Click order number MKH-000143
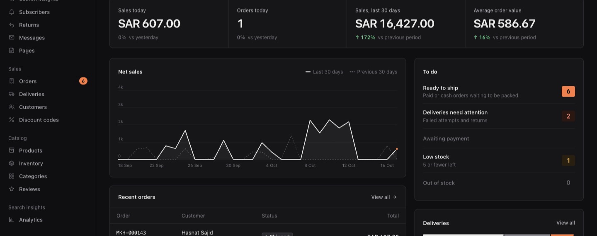Screen dimensions: 597x236 coord(131,233)
